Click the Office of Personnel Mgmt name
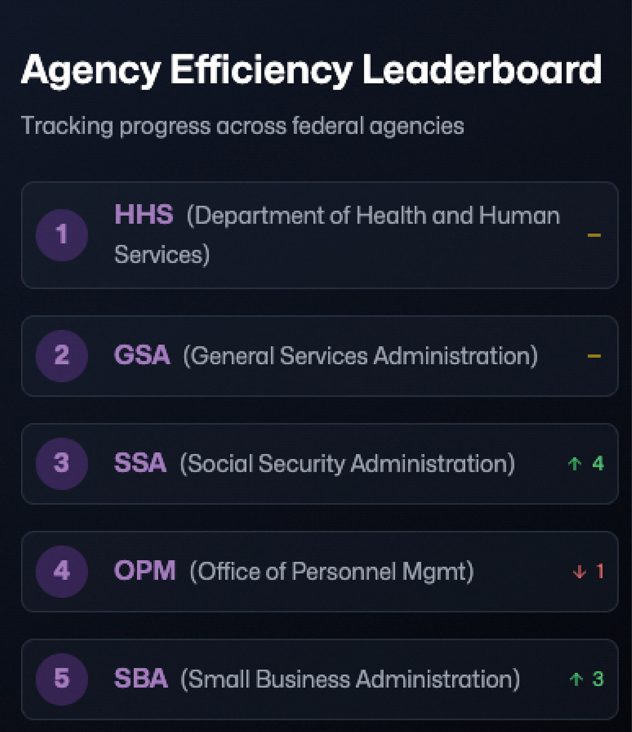The height and width of the screenshot is (732, 632). click(x=332, y=572)
